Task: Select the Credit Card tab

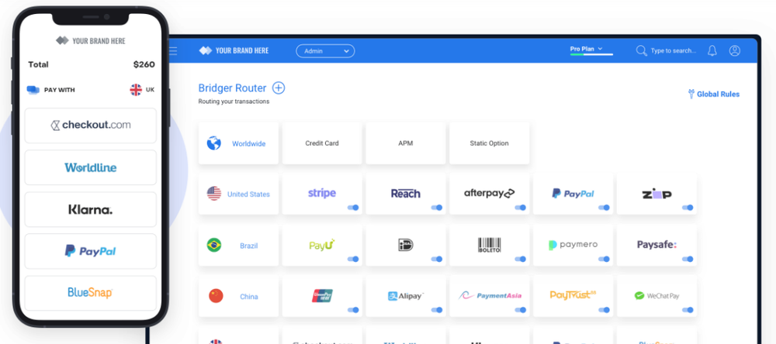Action: tap(322, 143)
